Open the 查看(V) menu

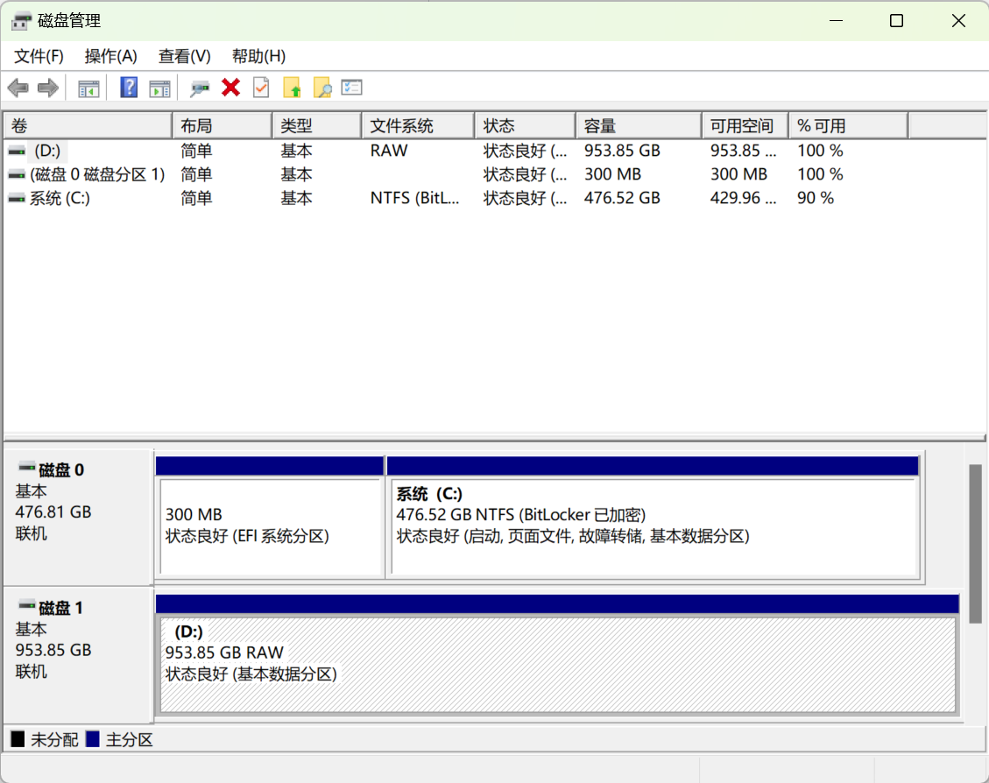[x=183, y=55]
